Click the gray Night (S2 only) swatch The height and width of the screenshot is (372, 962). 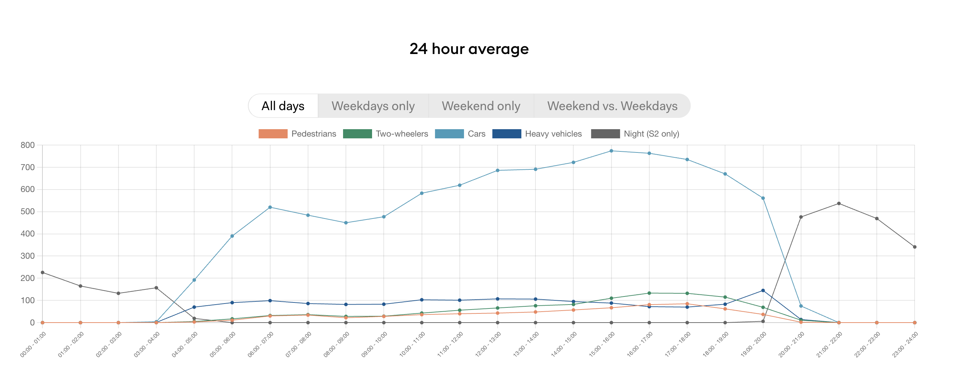605,134
